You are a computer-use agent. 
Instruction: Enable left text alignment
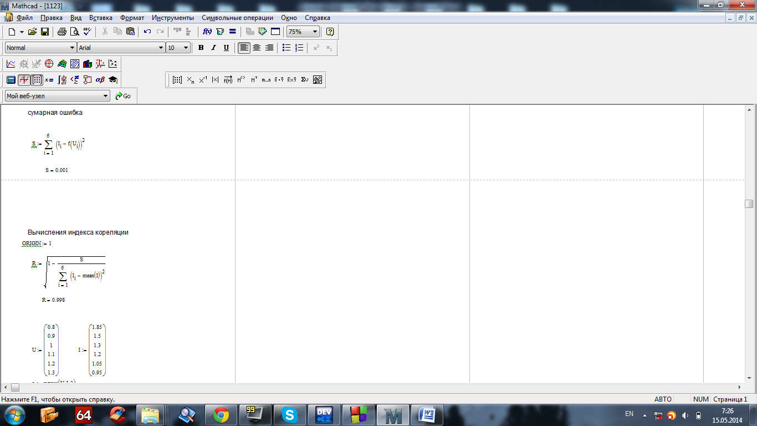tap(244, 48)
